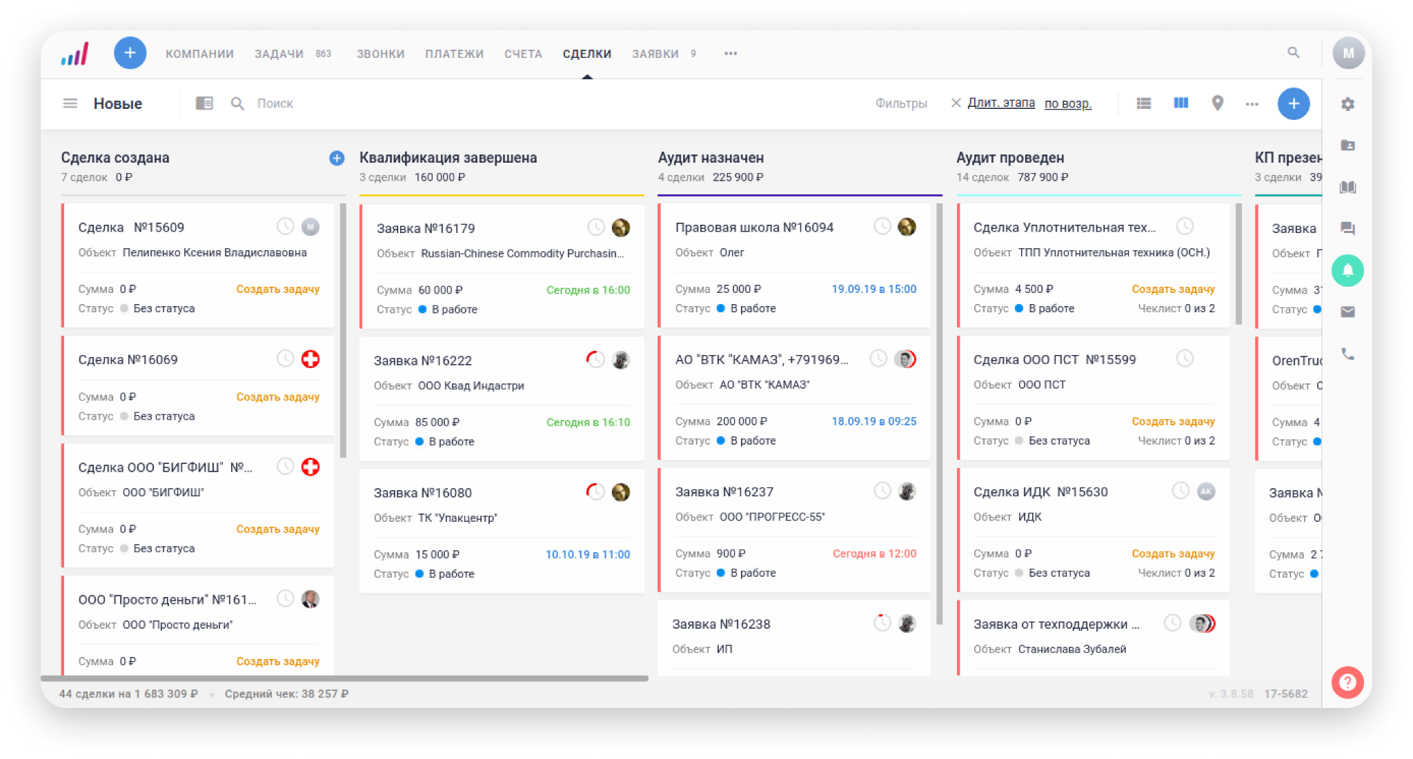Screen dimensions: 1413x759
Task: Open the hamburger menu next to Новые
Action: point(70,103)
